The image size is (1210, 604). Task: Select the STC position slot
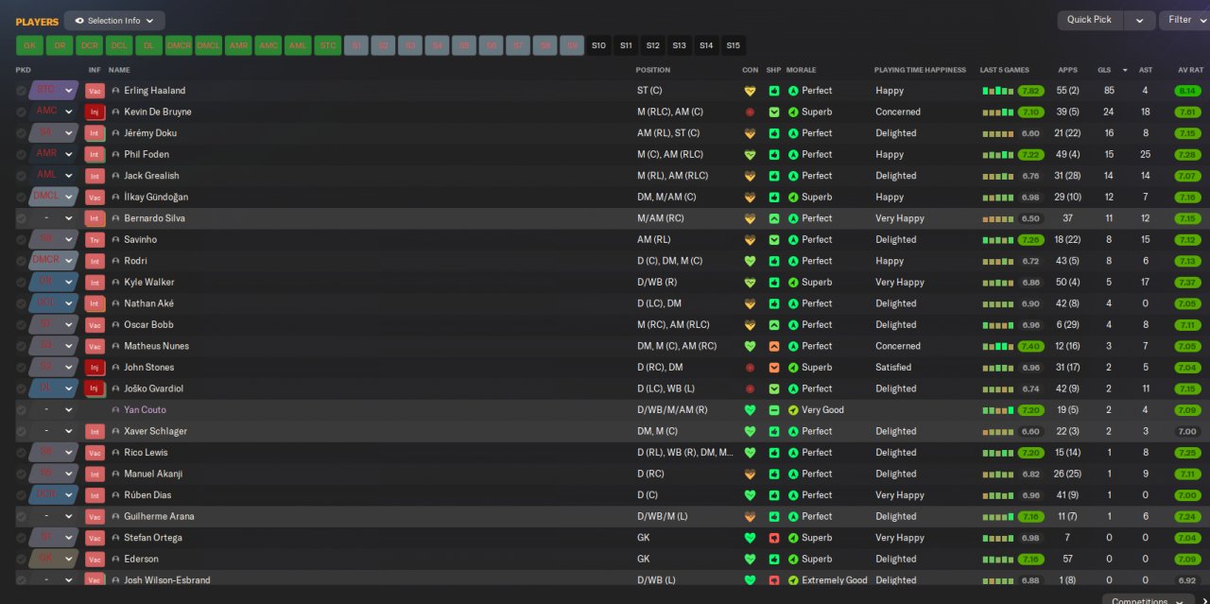tap(327, 45)
